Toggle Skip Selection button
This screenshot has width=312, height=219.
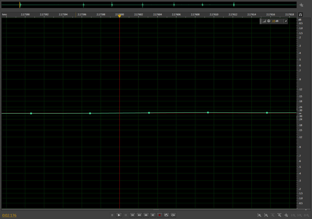click(x=173, y=215)
